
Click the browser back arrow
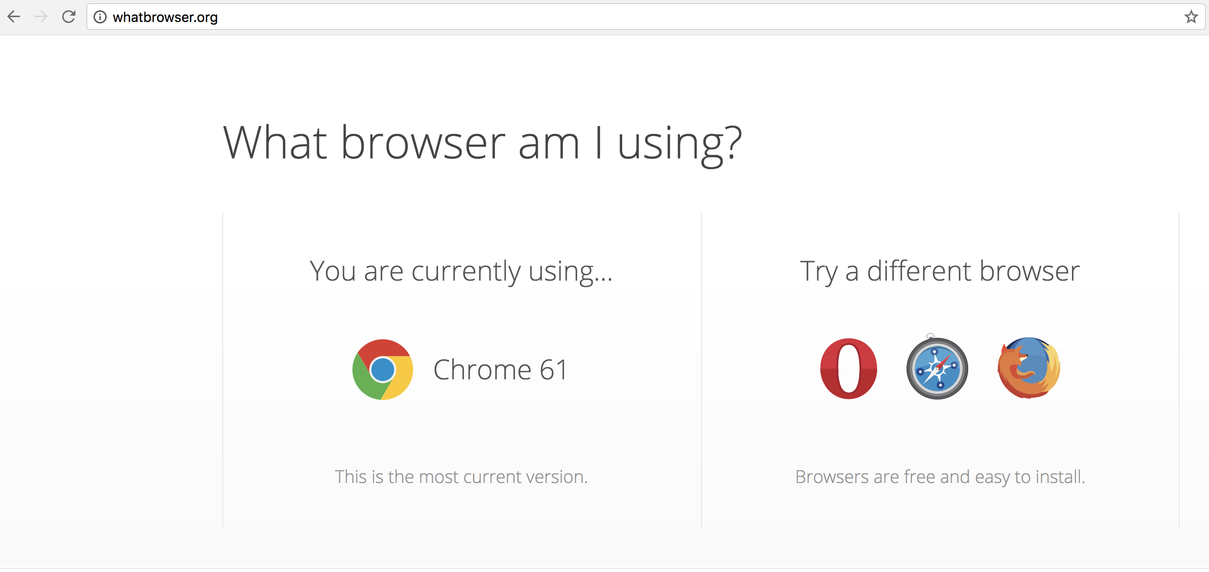pos(14,17)
